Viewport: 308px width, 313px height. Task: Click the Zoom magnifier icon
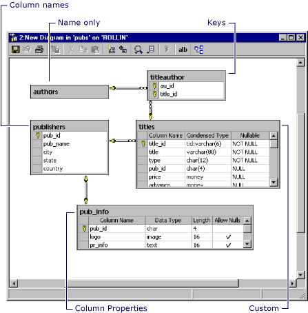(138, 50)
